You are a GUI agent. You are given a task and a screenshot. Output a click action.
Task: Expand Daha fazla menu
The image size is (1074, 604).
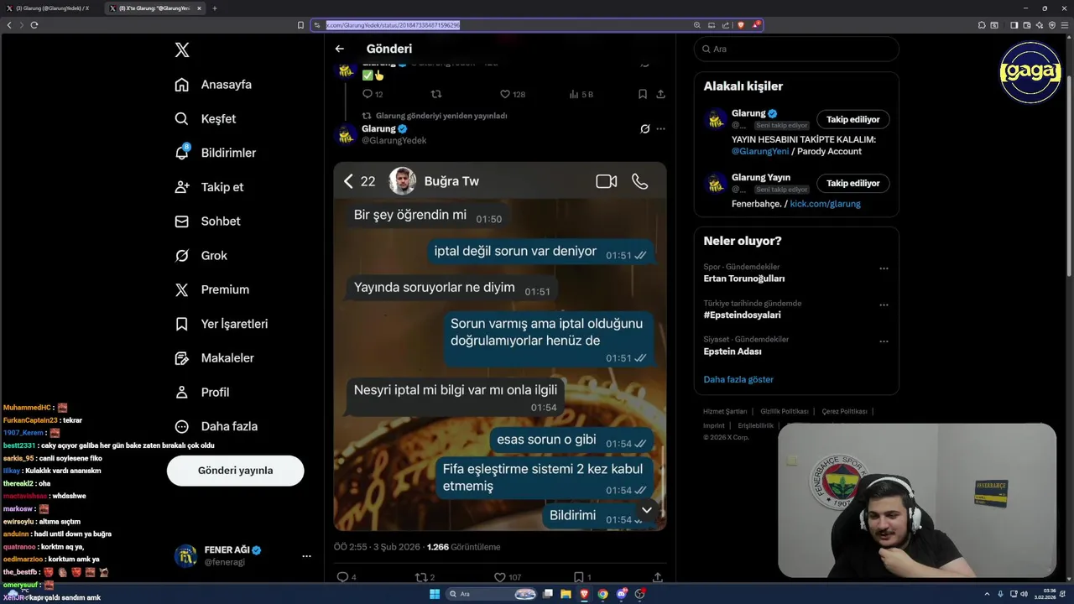[216, 426]
